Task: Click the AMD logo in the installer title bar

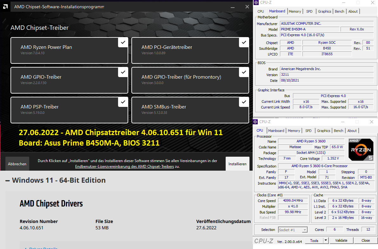Action: 5,7
